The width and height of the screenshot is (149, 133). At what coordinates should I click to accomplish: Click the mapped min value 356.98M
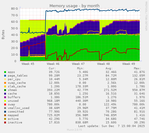point(82,115)
